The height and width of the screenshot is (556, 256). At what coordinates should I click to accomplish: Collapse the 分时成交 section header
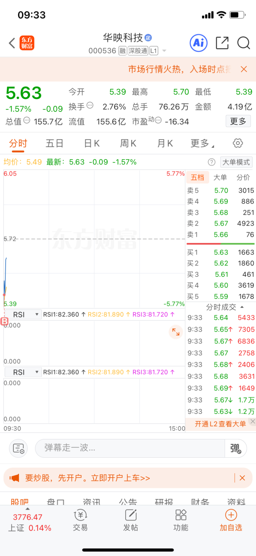coord(225,307)
